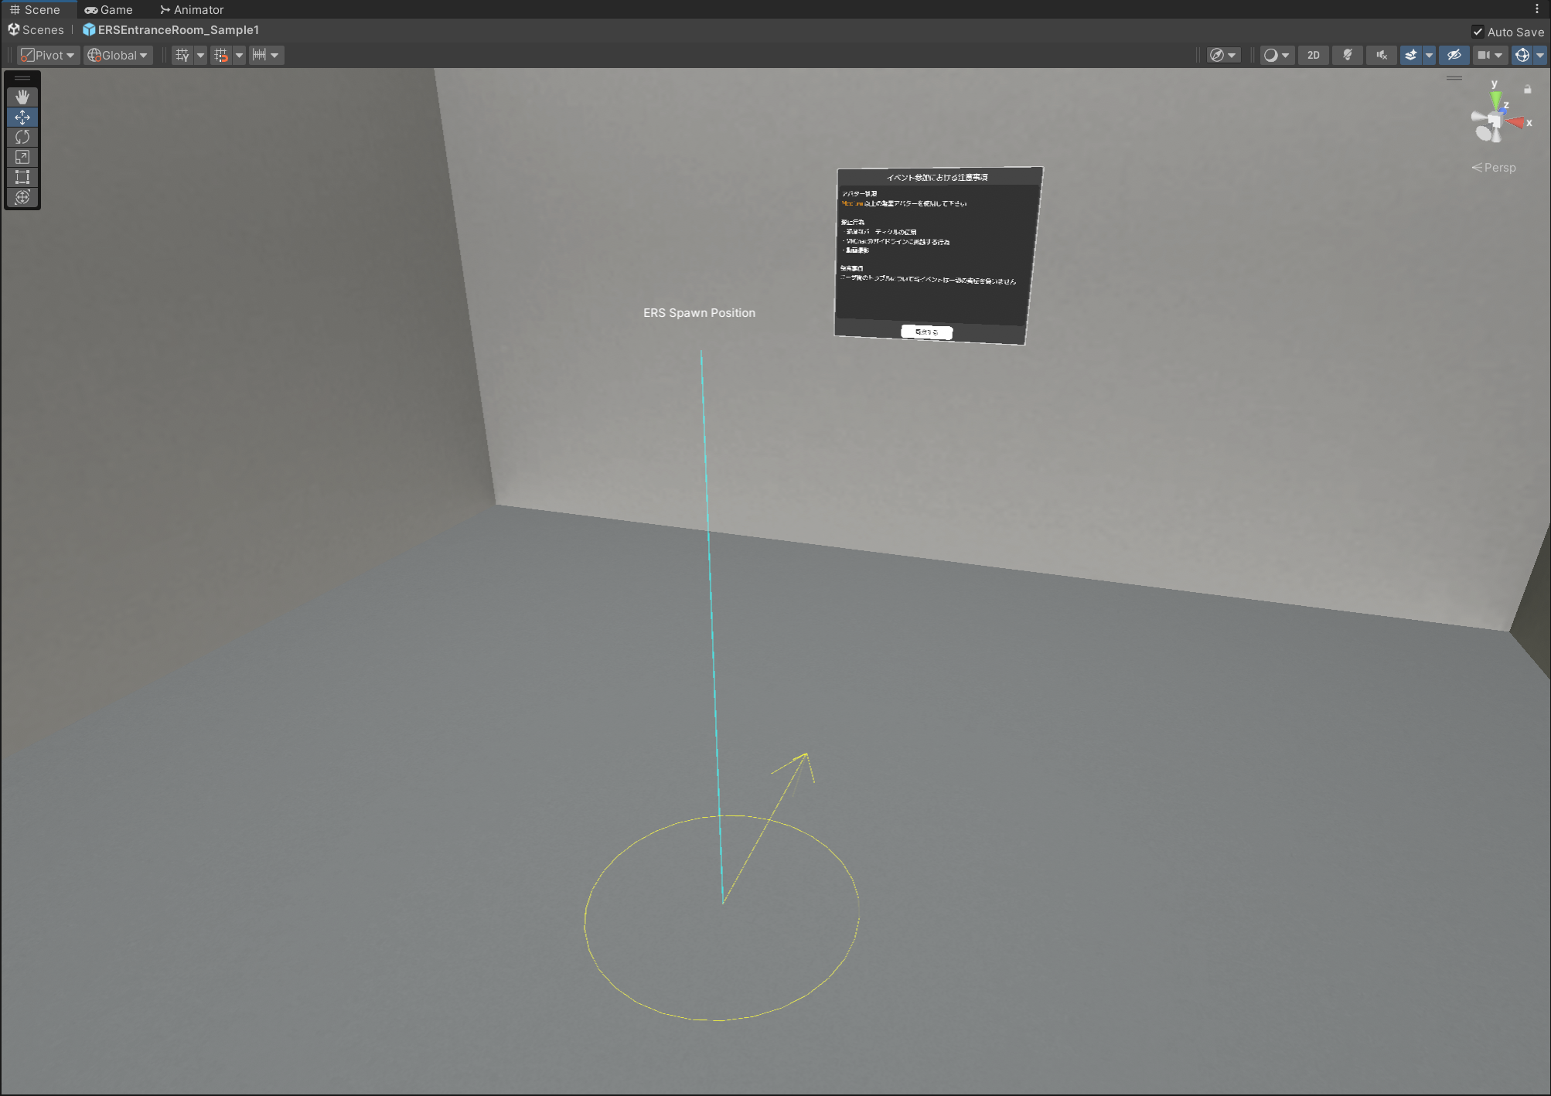Open the Global orientation dropdown

118,55
